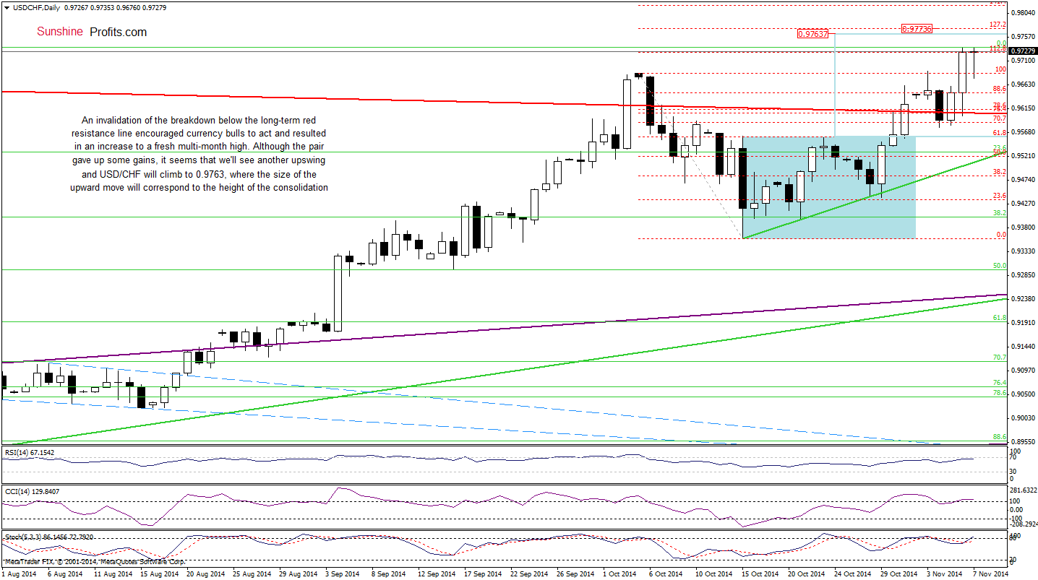The width and height of the screenshot is (1038, 580).
Task: Click the MetaTrader FIX copyright text
Action: (x=95, y=561)
